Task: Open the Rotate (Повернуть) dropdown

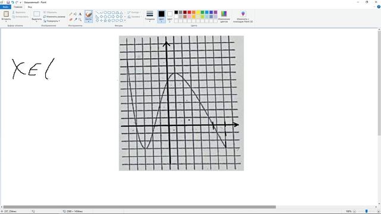Action: click(52, 21)
